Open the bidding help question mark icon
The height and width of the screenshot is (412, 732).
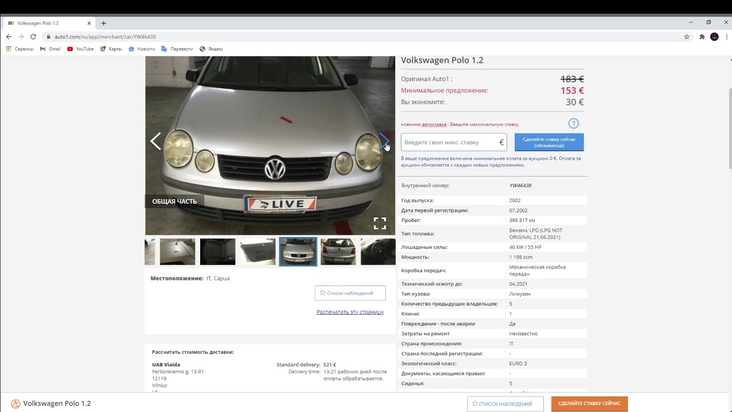574,124
